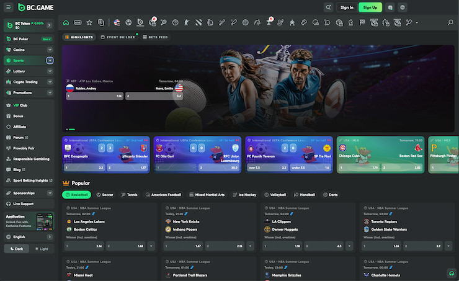Open site search magnifier in header
Image resolution: width=459 pixels, height=281 pixels.
328,7
